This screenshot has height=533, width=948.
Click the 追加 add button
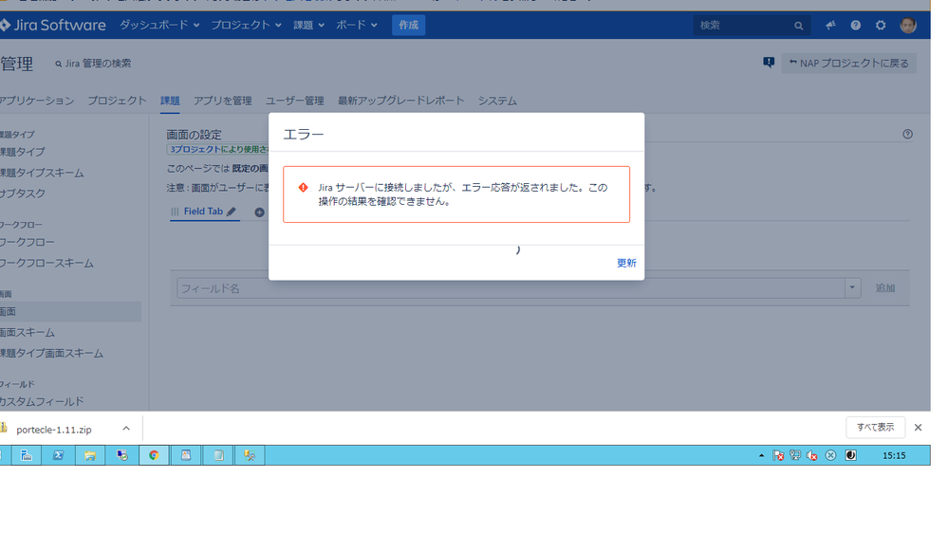click(x=885, y=288)
